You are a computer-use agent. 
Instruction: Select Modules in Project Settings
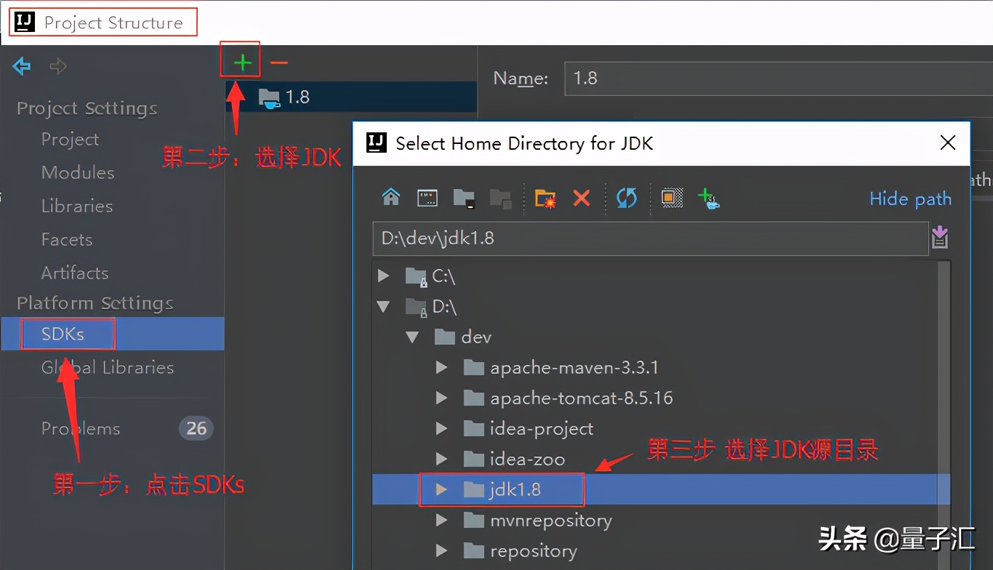(x=78, y=172)
